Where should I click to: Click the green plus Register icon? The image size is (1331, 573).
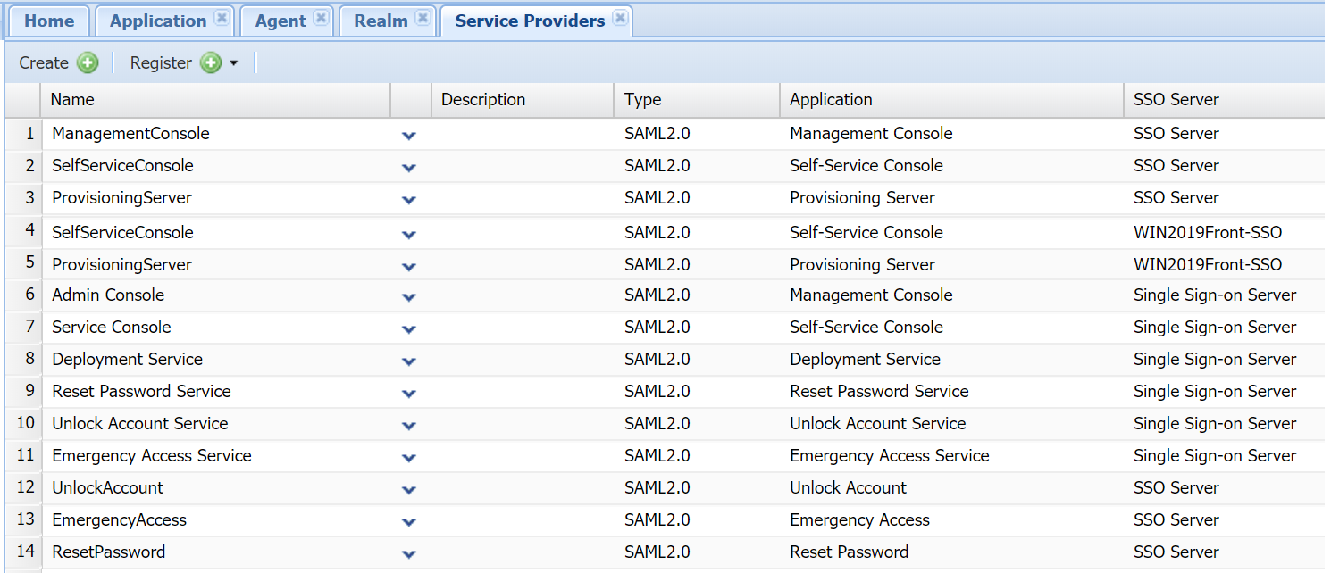tap(211, 62)
